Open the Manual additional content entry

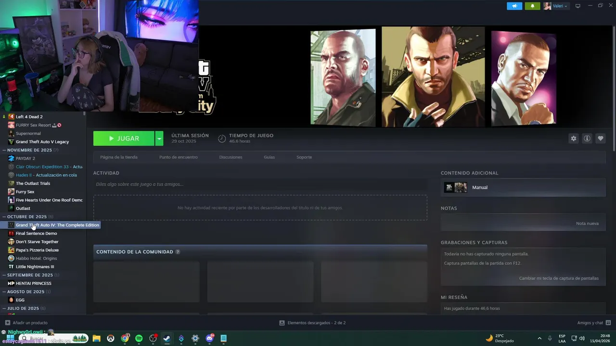click(x=523, y=187)
